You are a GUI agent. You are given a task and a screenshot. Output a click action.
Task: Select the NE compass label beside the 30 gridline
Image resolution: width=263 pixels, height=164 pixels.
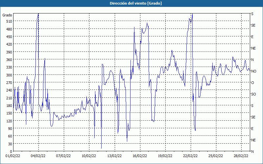click(x=253, y=140)
